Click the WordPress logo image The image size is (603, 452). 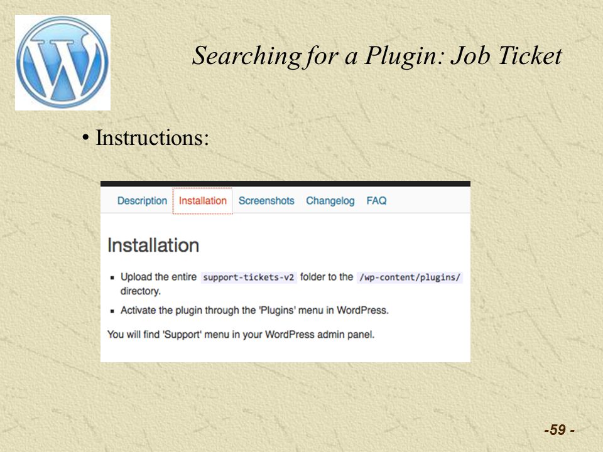click(x=63, y=63)
